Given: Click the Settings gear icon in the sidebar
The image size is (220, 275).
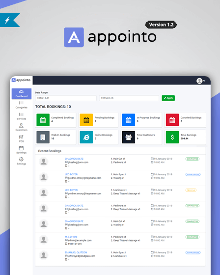Looking at the screenshot, I should 21,159.
